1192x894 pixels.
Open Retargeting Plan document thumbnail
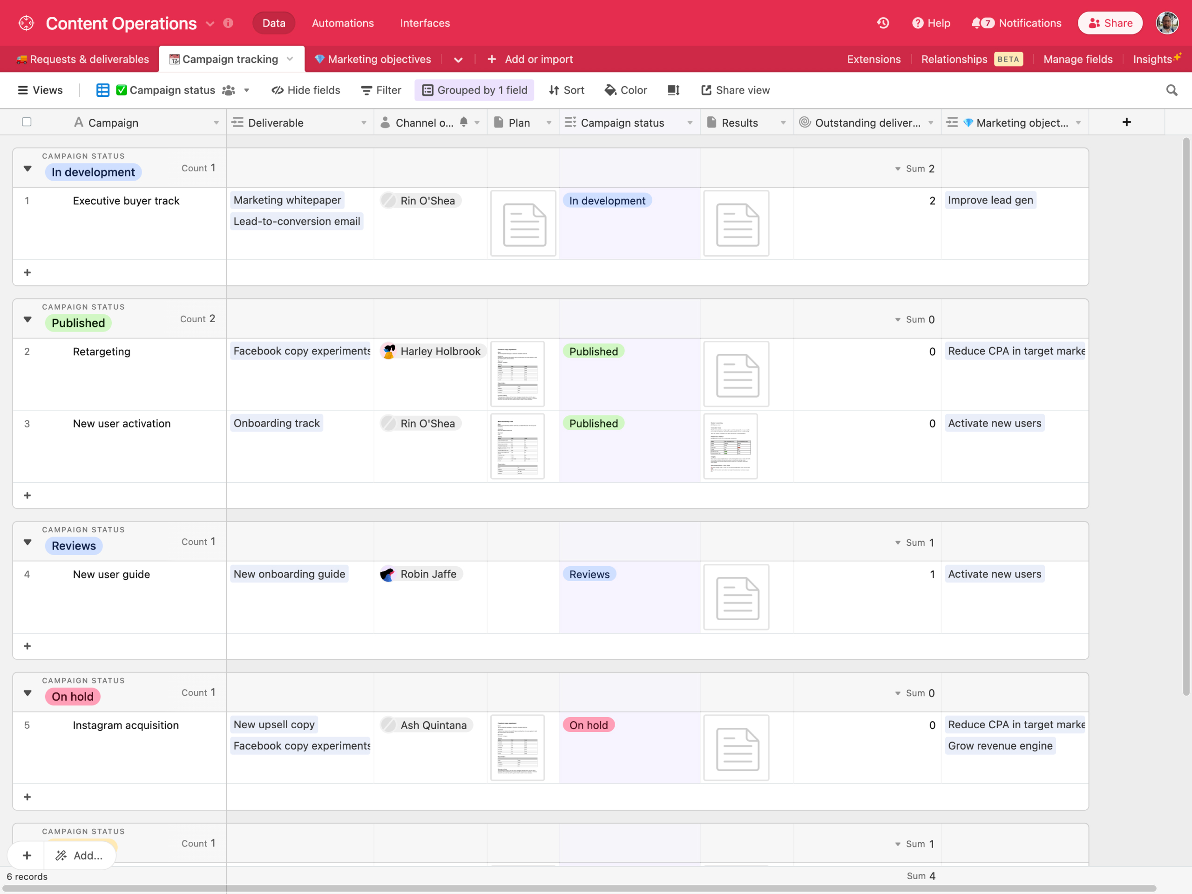tap(517, 374)
